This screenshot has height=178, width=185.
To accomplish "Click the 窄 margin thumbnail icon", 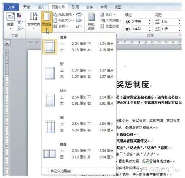I will click(x=50, y=73).
